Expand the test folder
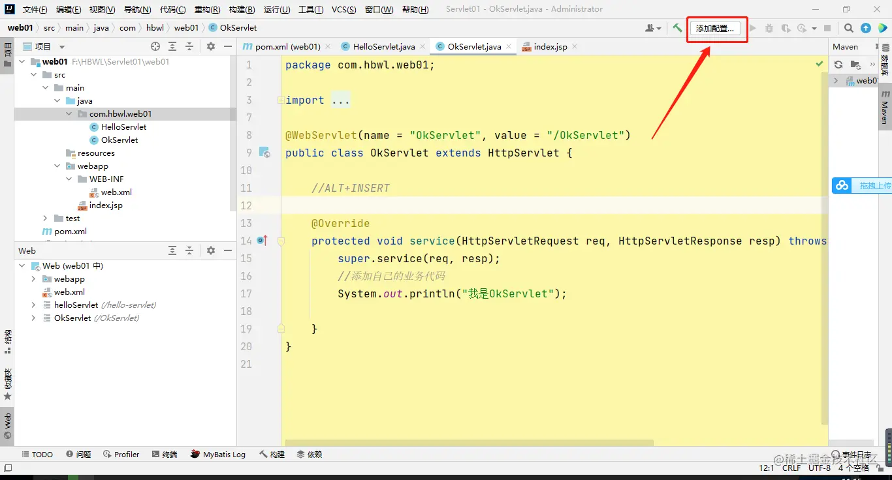Viewport: 892px width, 480px height. tap(46, 218)
